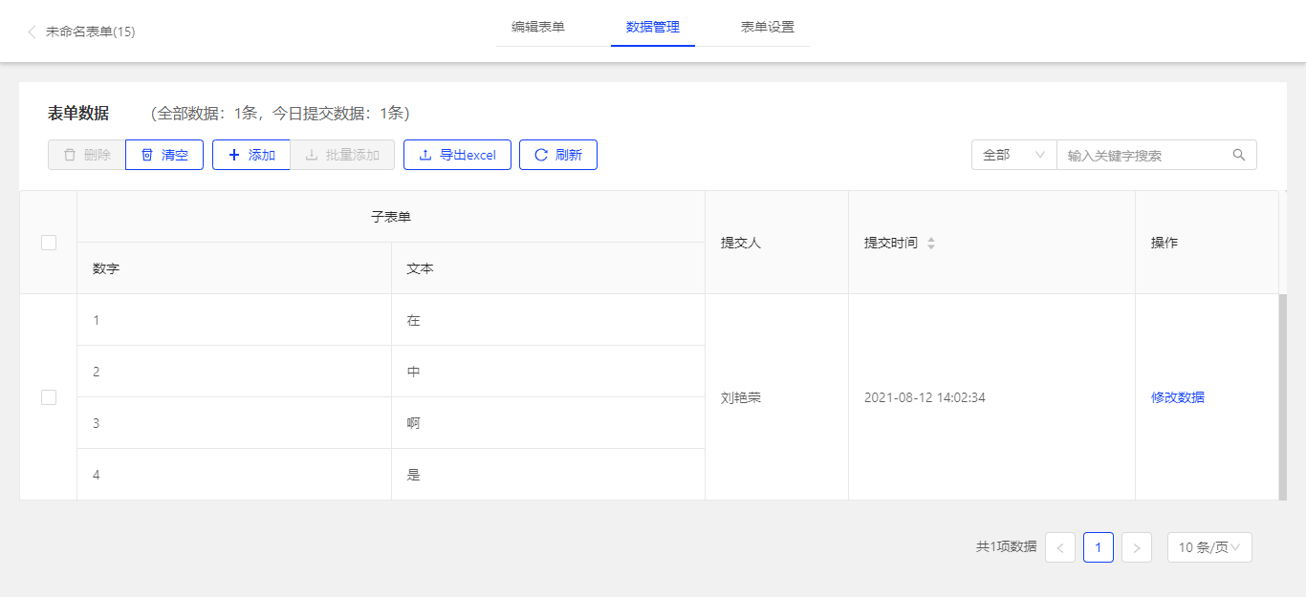The width and height of the screenshot is (1306, 597).
Task: Click the magnifier search icon
Action: pyautogui.click(x=1239, y=155)
